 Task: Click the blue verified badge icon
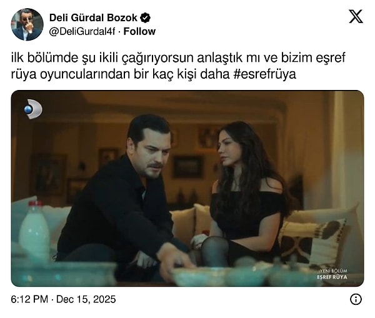click(x=146, y=18)
